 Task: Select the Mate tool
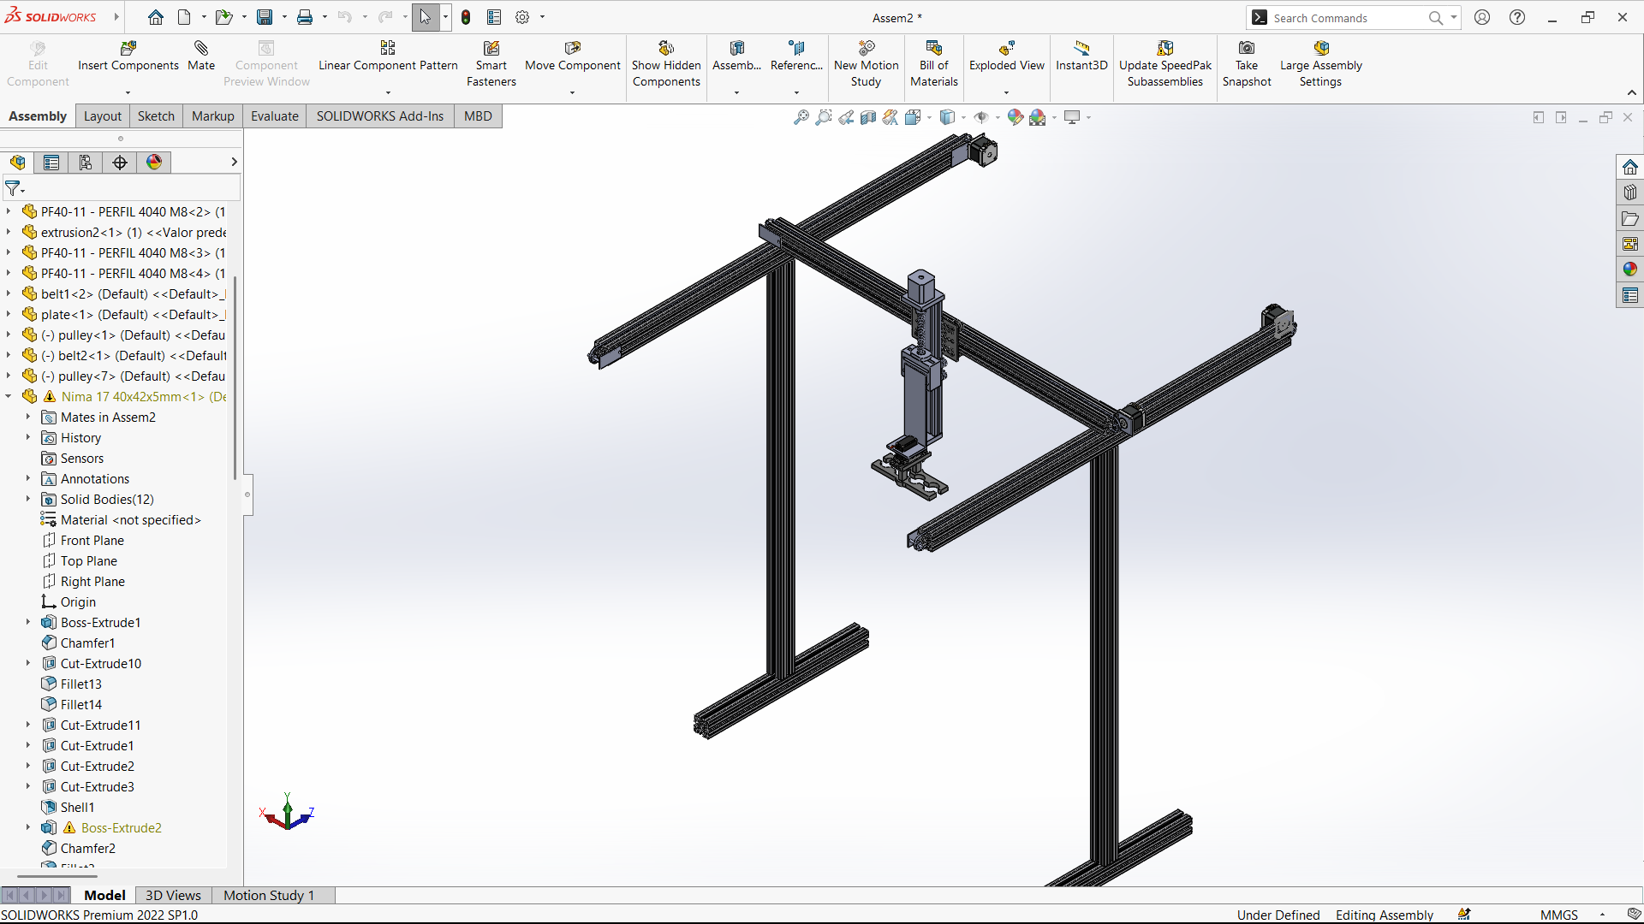point(201,56)
